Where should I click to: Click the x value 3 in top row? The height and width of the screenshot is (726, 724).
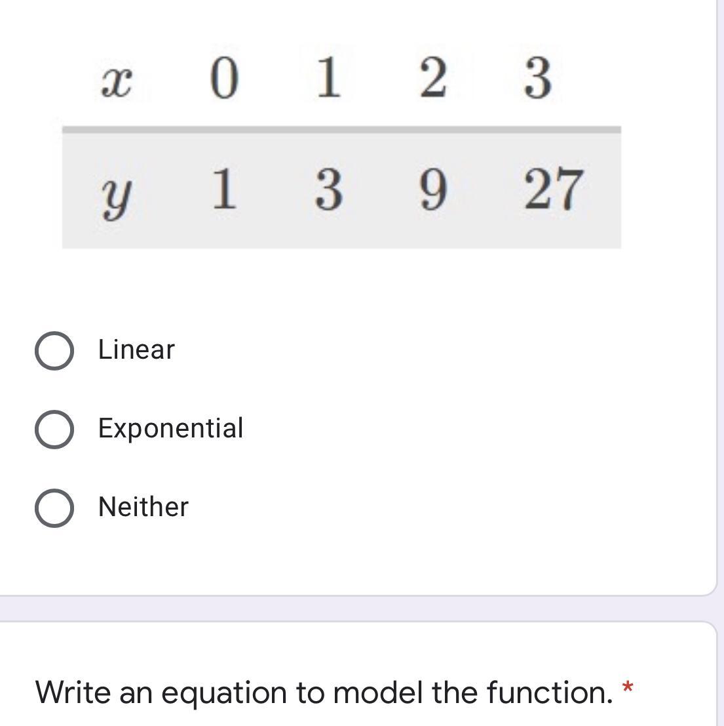point(537,79)
